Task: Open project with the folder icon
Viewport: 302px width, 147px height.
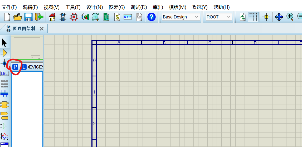Action: [18, 17]
